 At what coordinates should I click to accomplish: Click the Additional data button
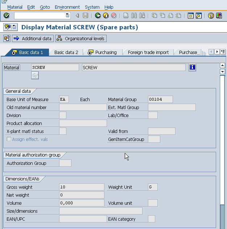[33, 38]
